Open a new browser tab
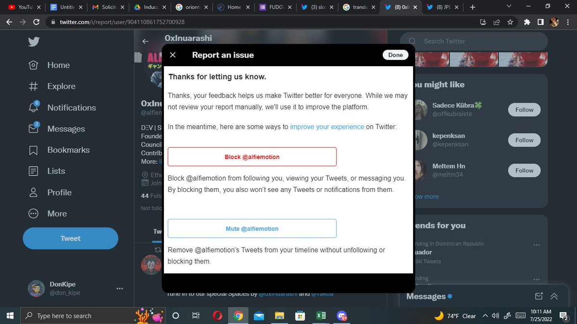577x324 pixels. (473, 7)
